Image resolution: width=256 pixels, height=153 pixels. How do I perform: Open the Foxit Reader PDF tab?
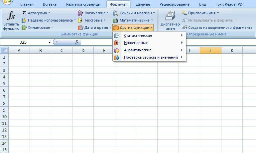[x=230, y=4]
